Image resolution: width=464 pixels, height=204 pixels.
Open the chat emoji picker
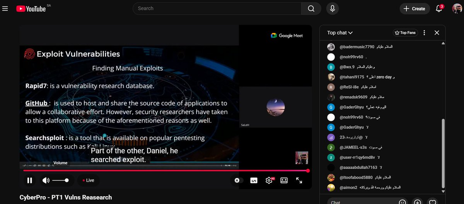coord(403,202)
